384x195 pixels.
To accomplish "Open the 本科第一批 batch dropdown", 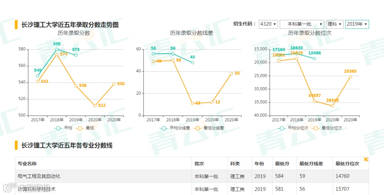I will [302, 24].
